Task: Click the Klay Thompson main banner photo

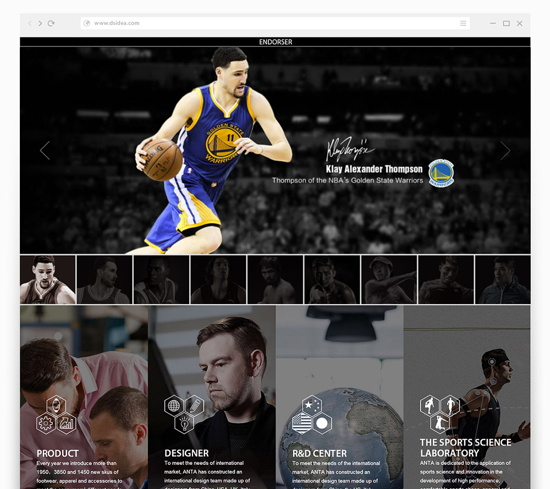Action: click(x=275, y=150)
